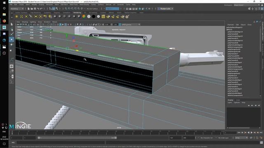
Task: Switch to the Rendering shelf tab
Action: tap(77, 13)
